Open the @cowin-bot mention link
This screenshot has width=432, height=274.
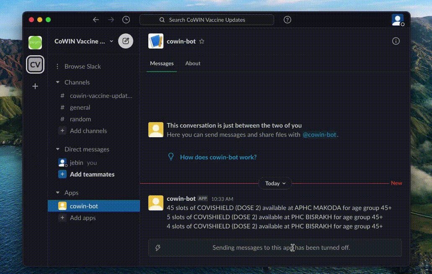[x=320, y=135]
